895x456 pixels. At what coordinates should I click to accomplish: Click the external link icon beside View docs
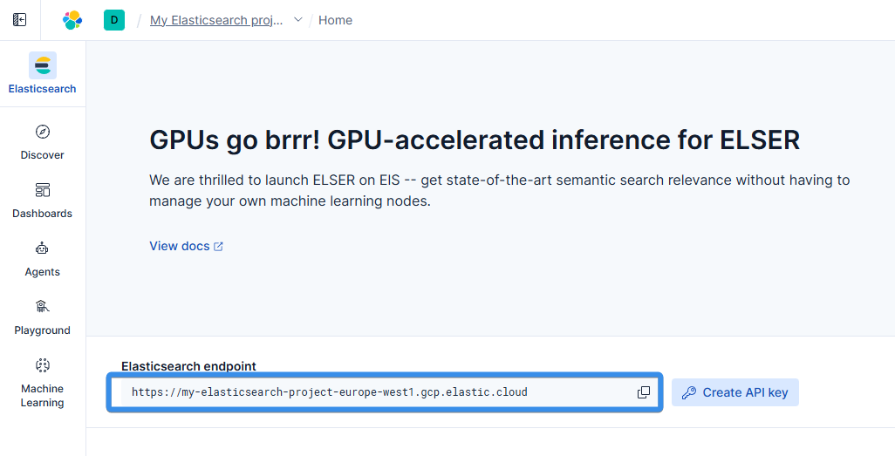pyautogui.click(x=218, y=247)
